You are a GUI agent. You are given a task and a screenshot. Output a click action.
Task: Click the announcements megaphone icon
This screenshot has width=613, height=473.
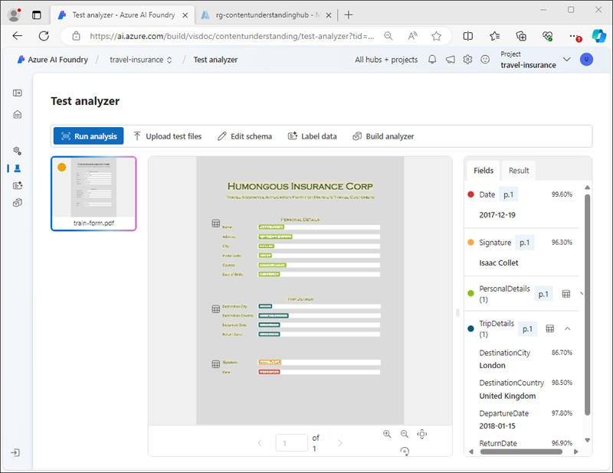tap(450, 60)
